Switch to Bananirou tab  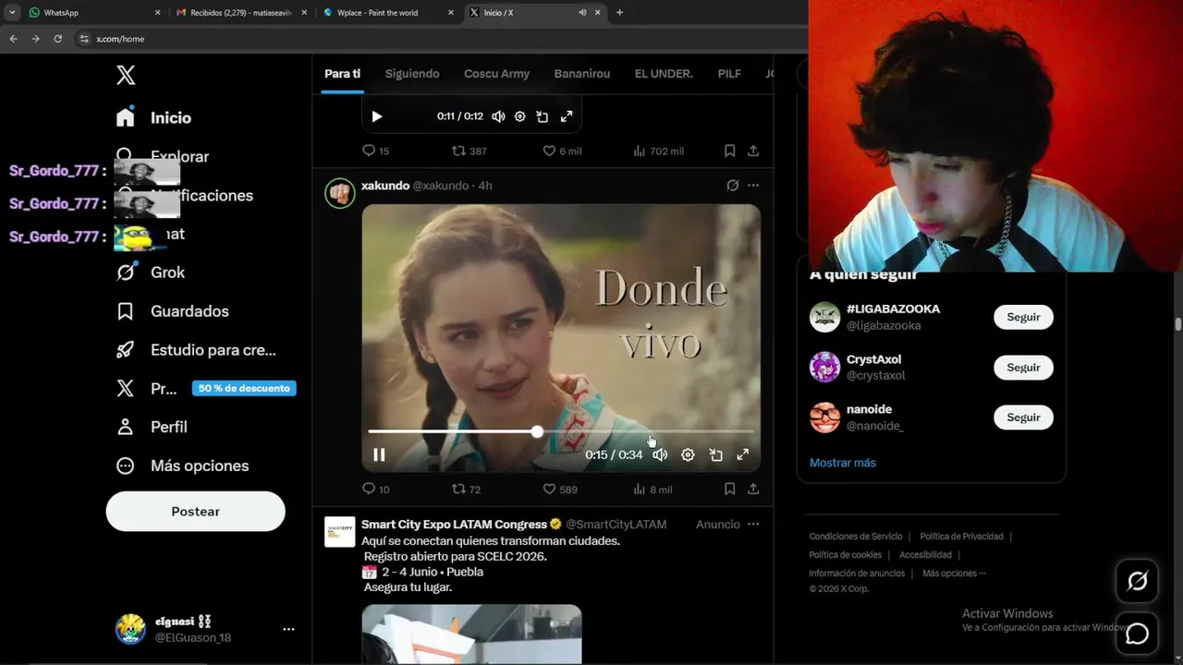point(582,74)
